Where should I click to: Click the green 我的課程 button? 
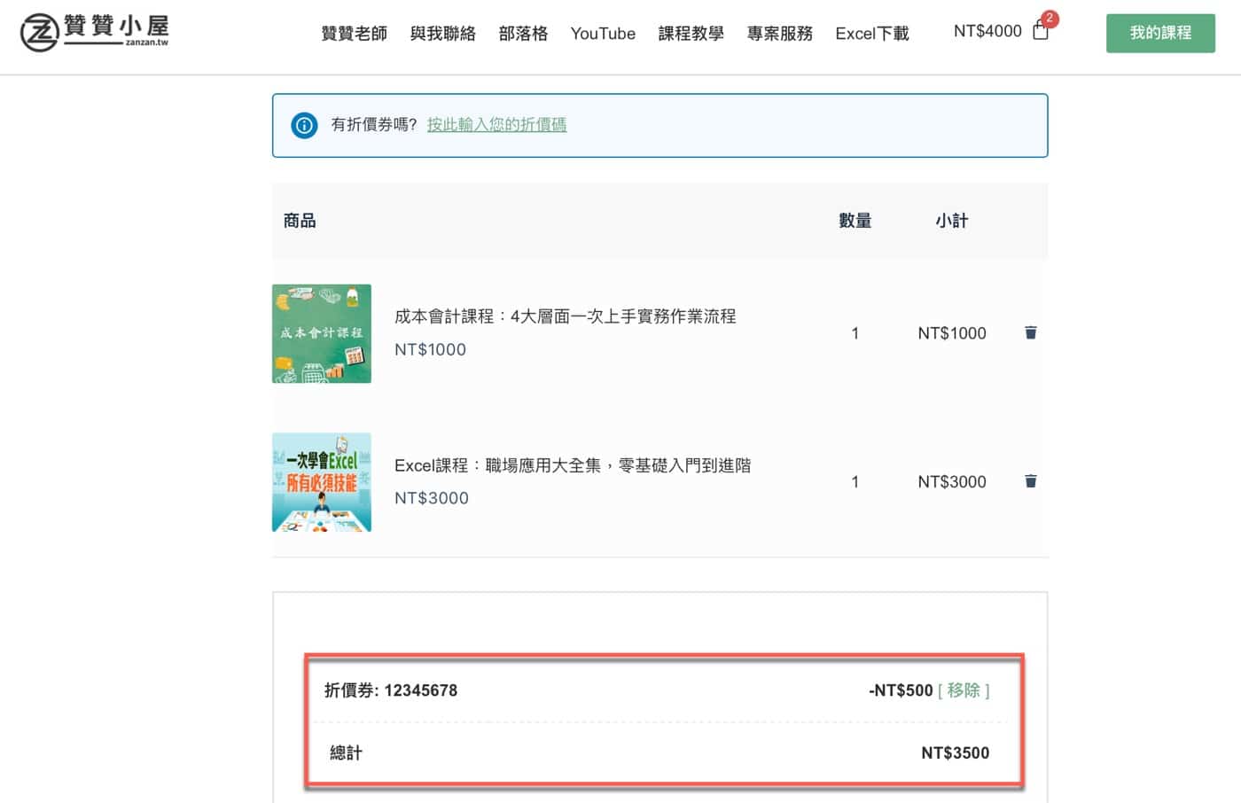(x=1159, y=33)
